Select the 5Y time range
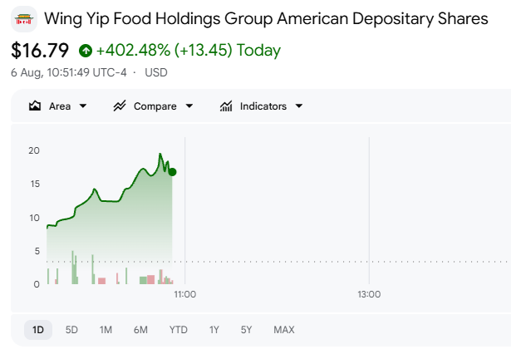This screenshot has width=511, height=349. pos(247,330)
